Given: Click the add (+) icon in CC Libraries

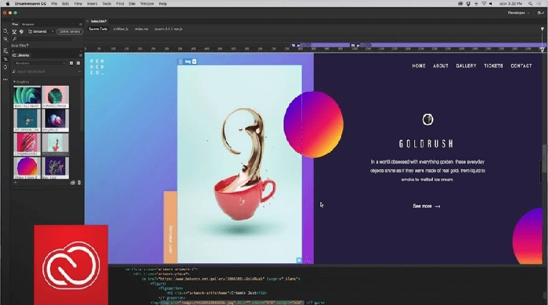Looking at the screenshot, I should [x=16, y=182].
